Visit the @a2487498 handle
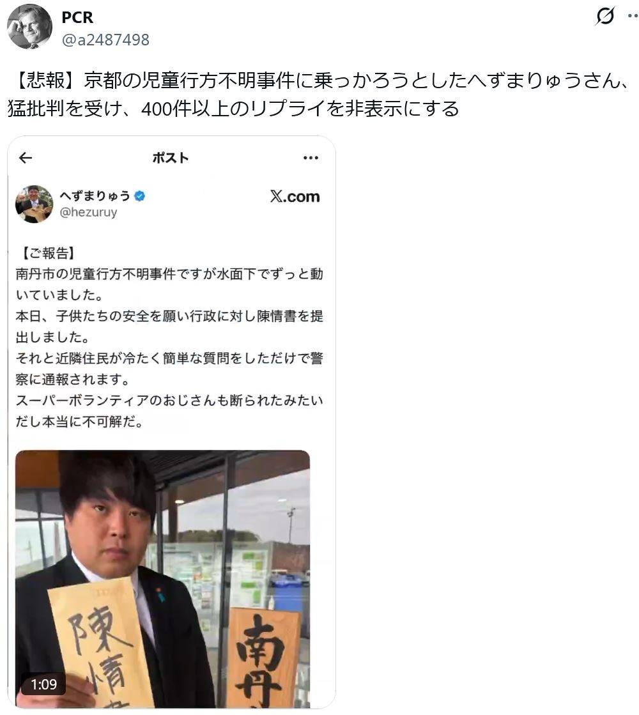 pos(105,40)
